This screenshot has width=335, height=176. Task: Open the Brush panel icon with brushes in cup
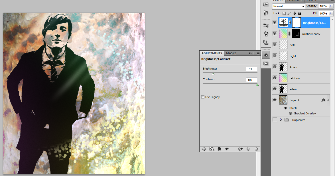pyautogui.click(x=266, y=34)
